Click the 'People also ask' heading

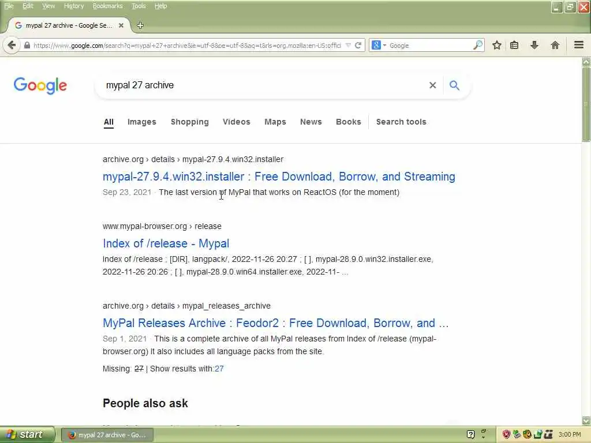(145, 403)
